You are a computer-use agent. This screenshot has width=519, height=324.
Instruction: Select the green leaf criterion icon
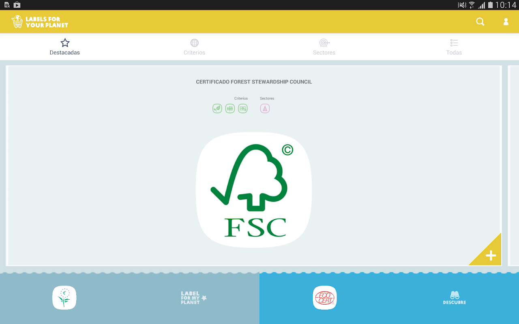click(x=217, y=109)
